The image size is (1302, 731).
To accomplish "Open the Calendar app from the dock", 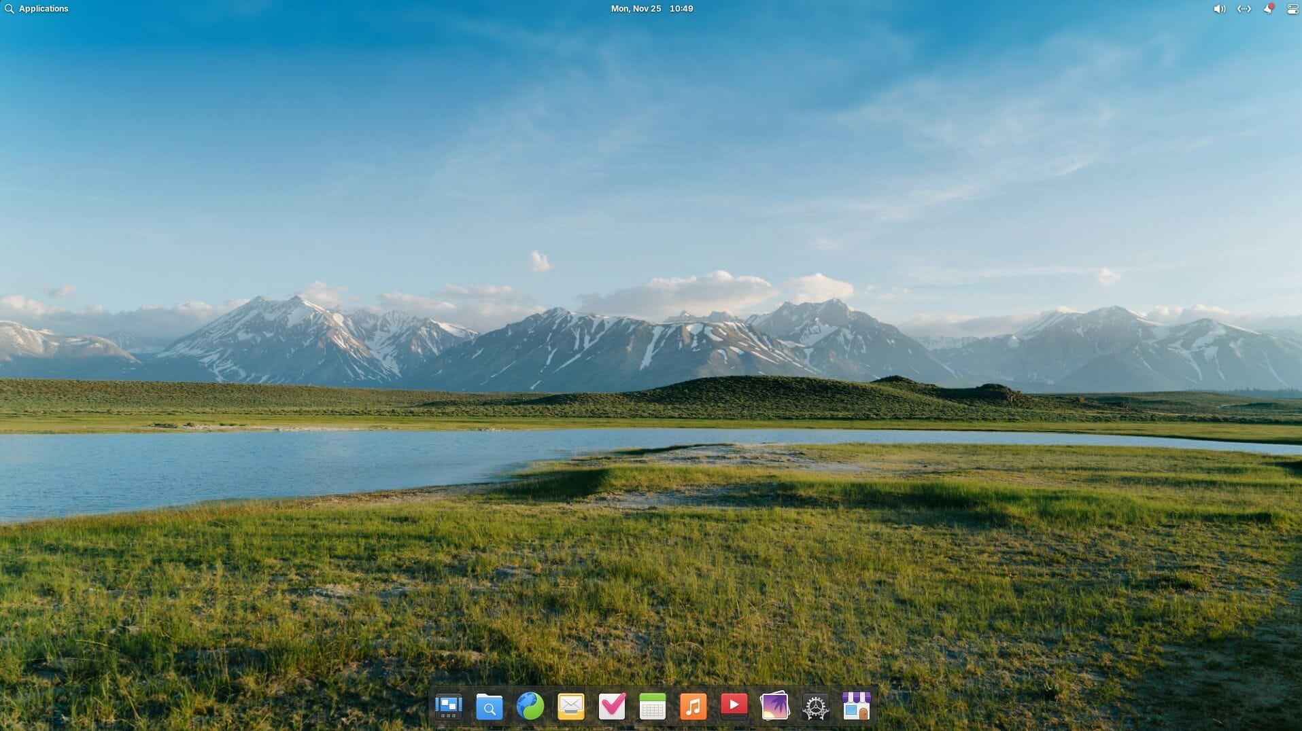I will [652, 707].
